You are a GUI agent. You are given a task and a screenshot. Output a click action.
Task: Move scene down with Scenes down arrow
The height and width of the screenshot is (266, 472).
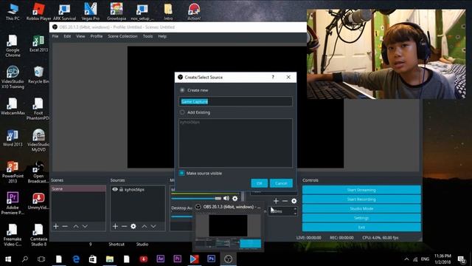[86, 226]
